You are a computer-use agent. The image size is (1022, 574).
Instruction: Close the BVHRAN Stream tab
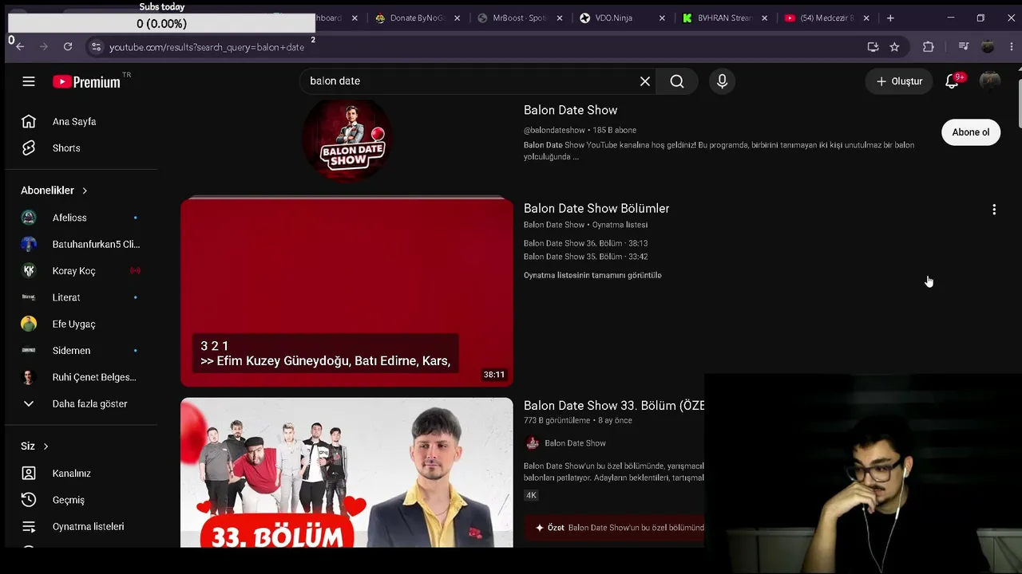point(765,18)
